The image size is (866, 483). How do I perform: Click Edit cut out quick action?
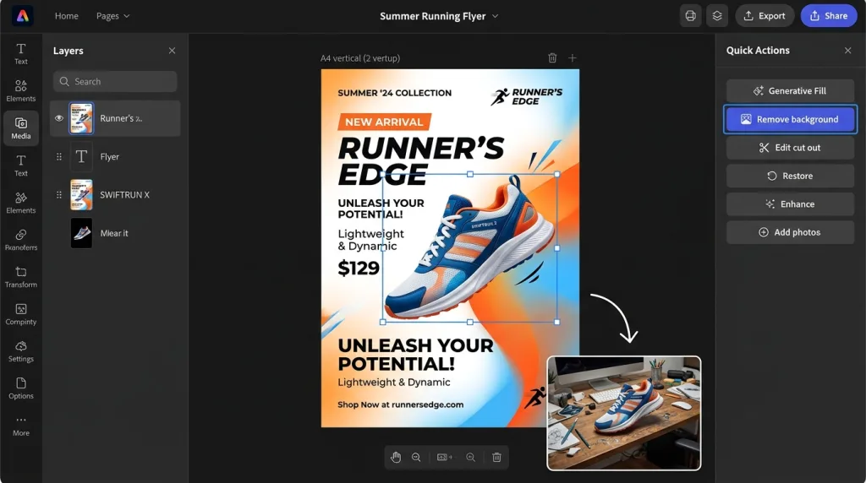(x=791, y=148)
